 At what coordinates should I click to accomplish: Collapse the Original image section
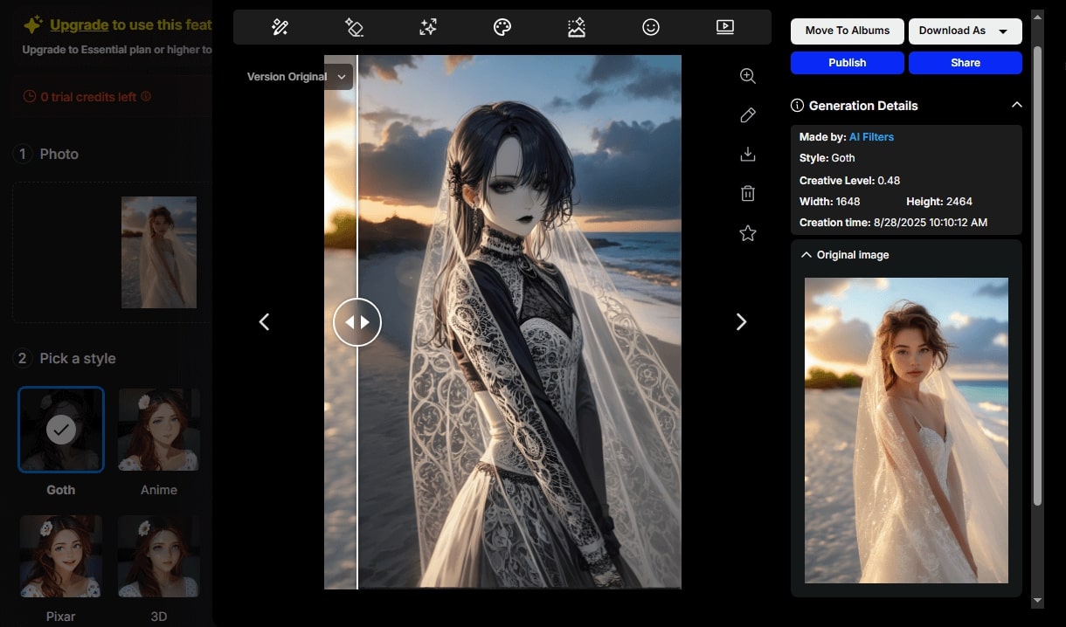coord(806,255)
